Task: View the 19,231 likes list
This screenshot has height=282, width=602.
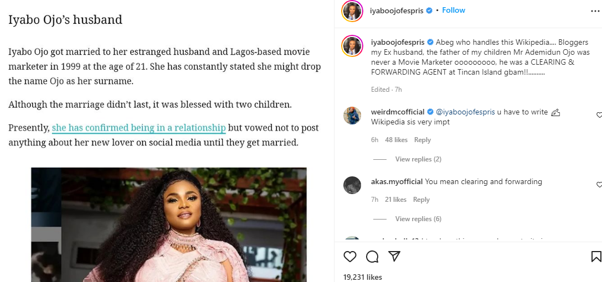Action: pos(363,277)
